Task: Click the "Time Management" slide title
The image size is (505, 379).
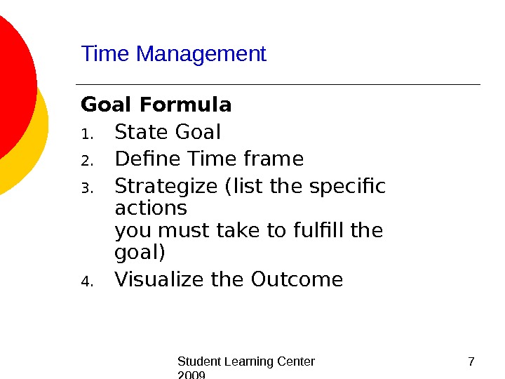Action: [174, 54]
